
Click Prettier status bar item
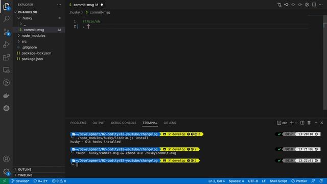299,181
